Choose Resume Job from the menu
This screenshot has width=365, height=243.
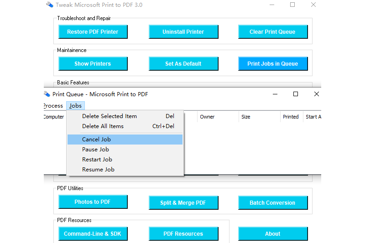click(125, 169)
